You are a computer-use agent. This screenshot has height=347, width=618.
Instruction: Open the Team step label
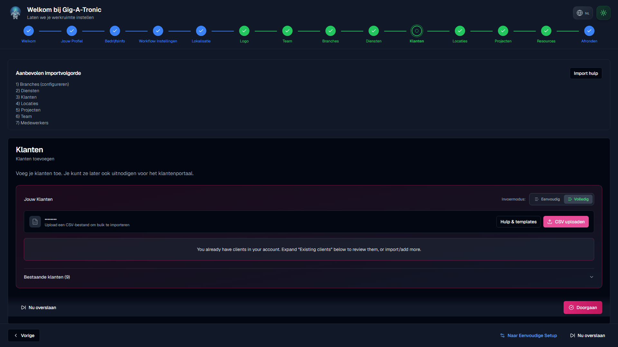287,41
